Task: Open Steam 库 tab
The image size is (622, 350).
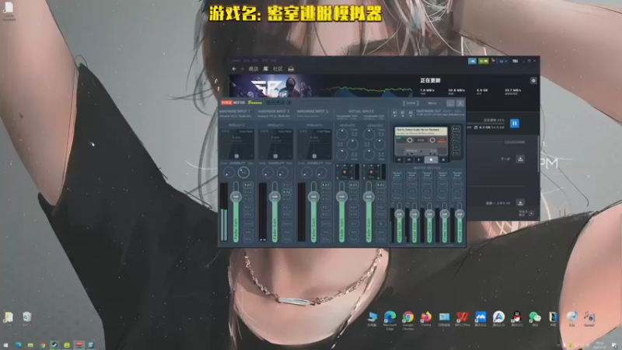Action: 265,69
